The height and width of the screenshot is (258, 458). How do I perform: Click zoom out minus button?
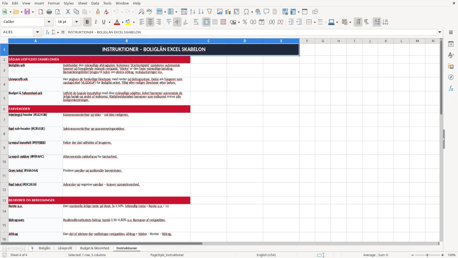(x=412, y=255)
